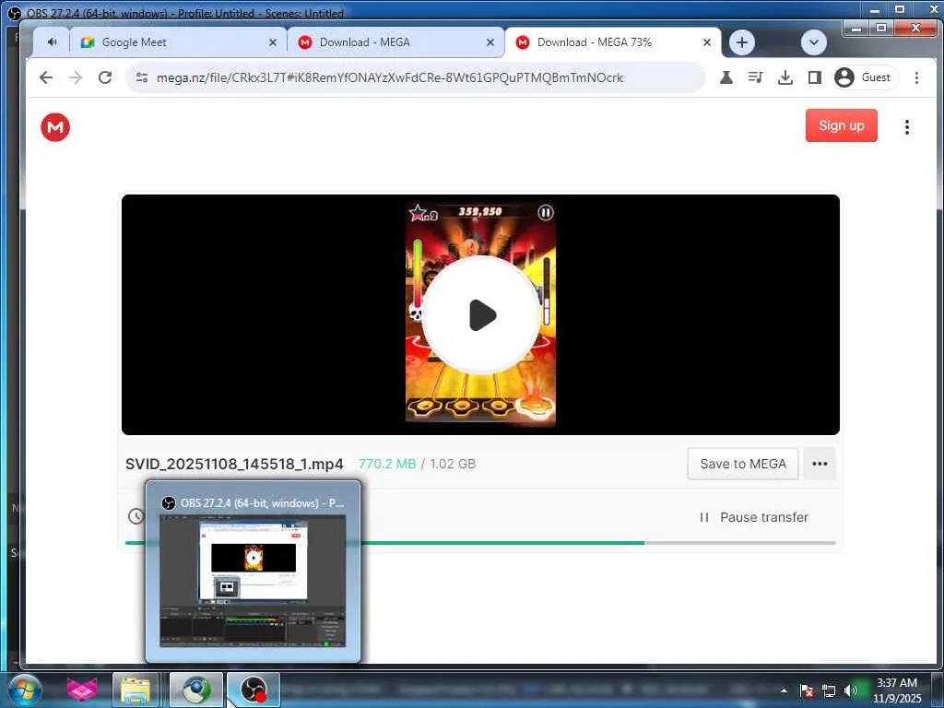944x708 pixels.
Task: Click Save to MEGA button
Action: pyautogui.click(x=742, y=464)
